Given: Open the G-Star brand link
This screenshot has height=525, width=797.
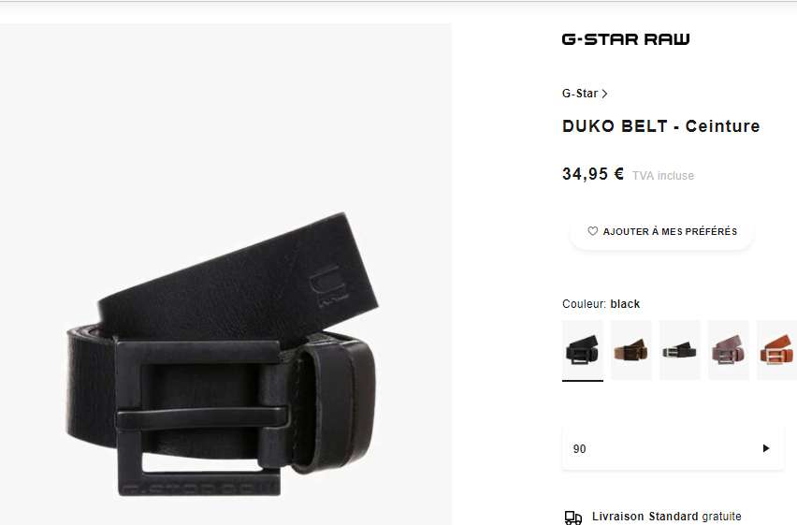Looking at the screenshot, I should pos(580,94).
